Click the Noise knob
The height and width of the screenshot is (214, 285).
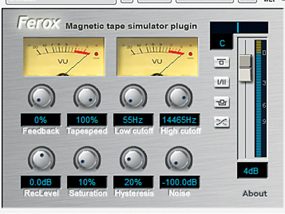coord(179,159)
